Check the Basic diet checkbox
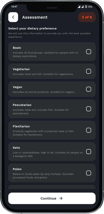This screenshot has height=214, width=104. [89, 52]
